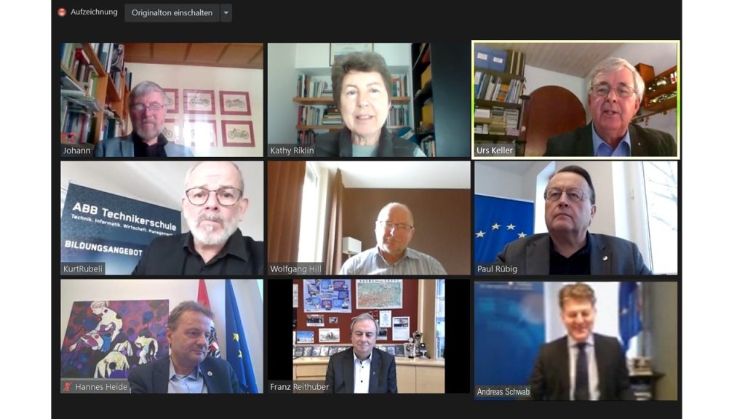Image resolution: width=745 pixels, height=419 pixels.
Task: Click the Paul Rübig name label
Action: (497, 269)
